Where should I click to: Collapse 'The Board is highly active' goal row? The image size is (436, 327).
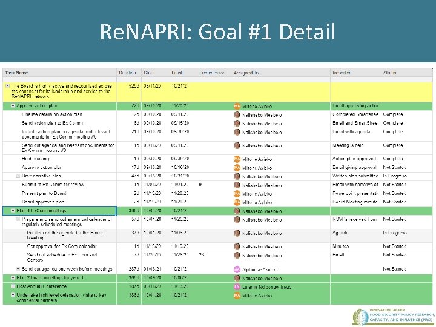[8, 86]
